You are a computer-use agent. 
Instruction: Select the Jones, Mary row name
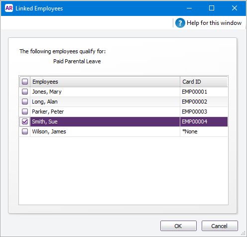pos(47,92)
